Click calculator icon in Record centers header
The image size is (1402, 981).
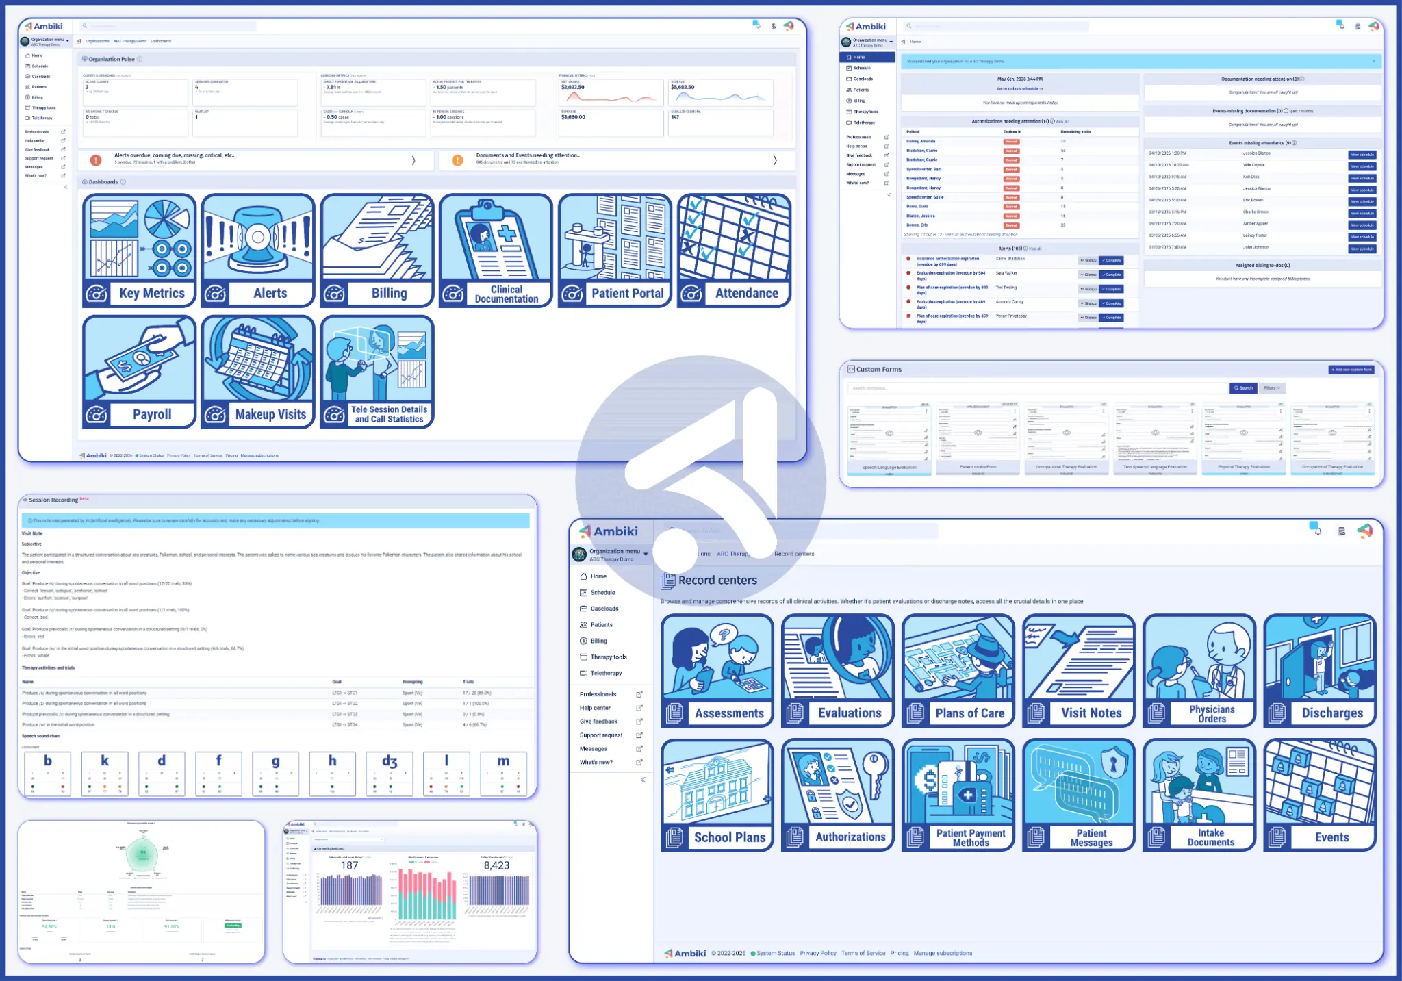(1342, 531)
